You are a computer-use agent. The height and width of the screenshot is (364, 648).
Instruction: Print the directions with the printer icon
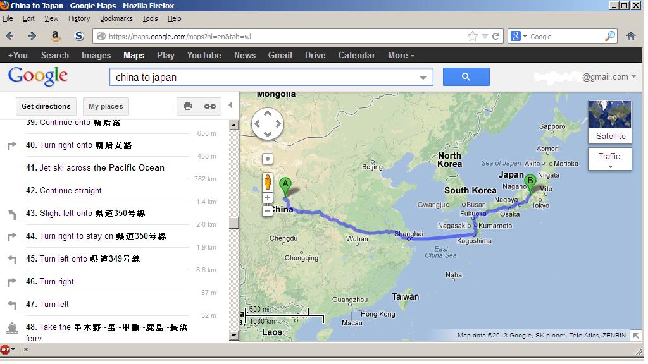[x=187, y=106]
